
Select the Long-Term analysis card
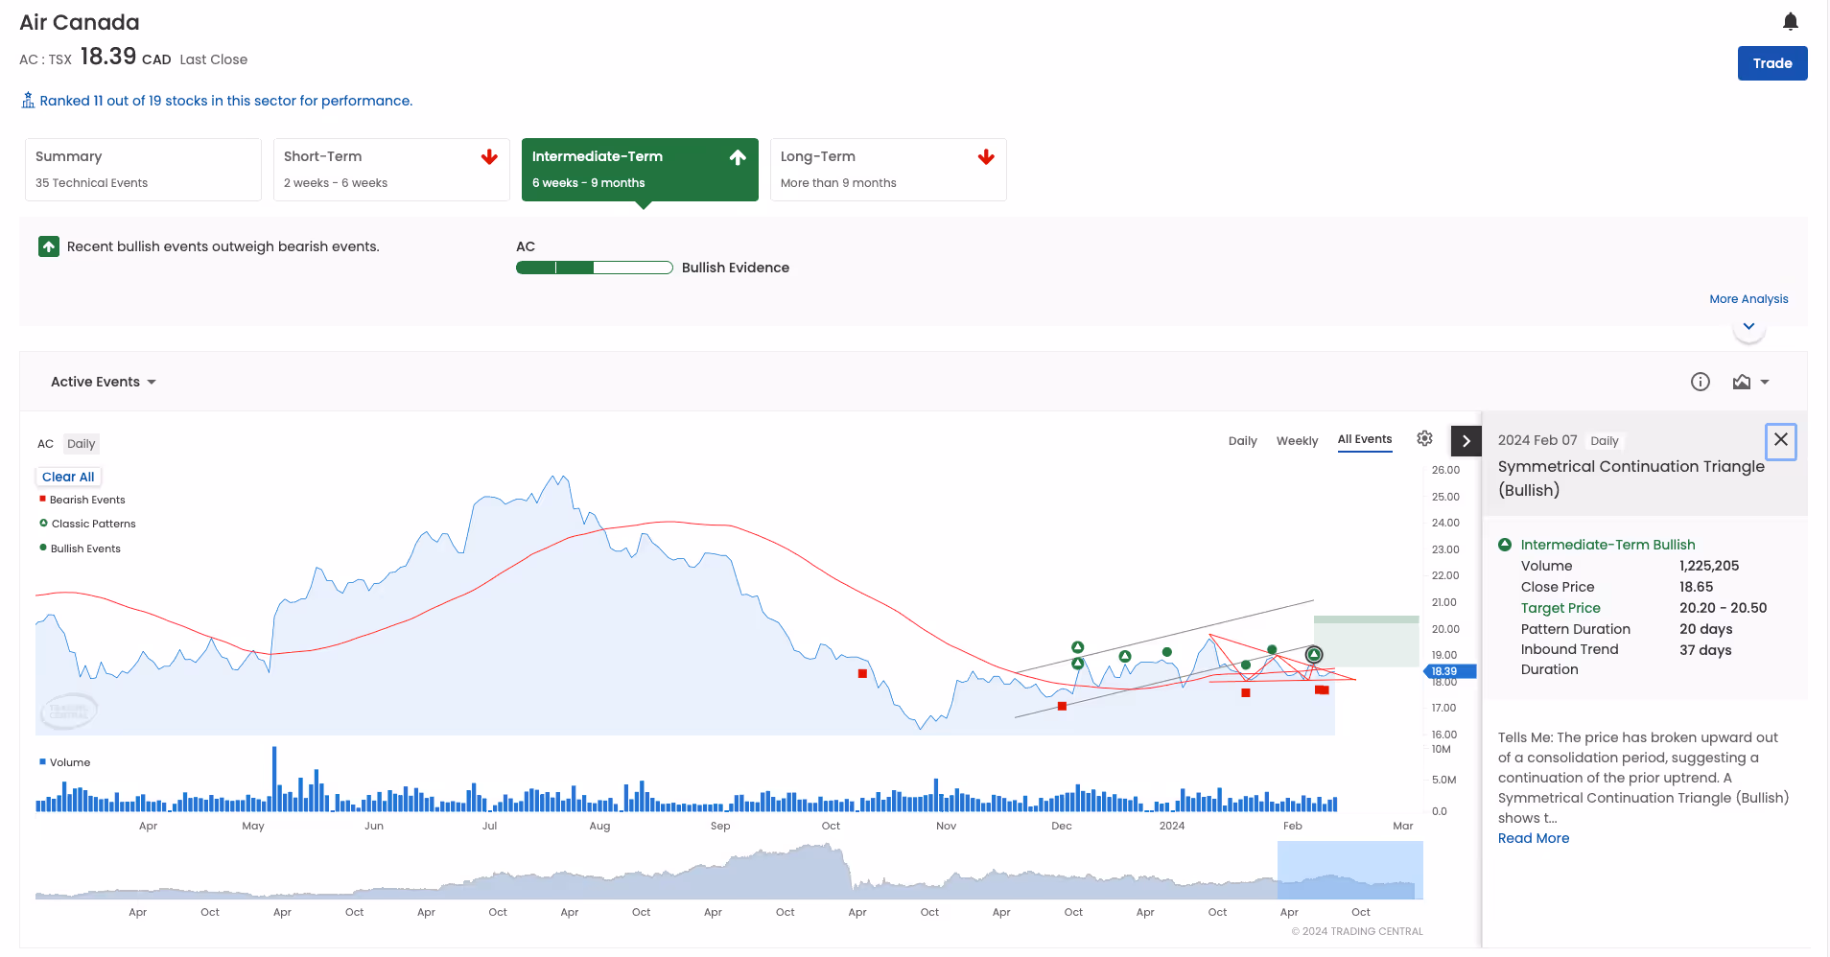click(887, 170)
